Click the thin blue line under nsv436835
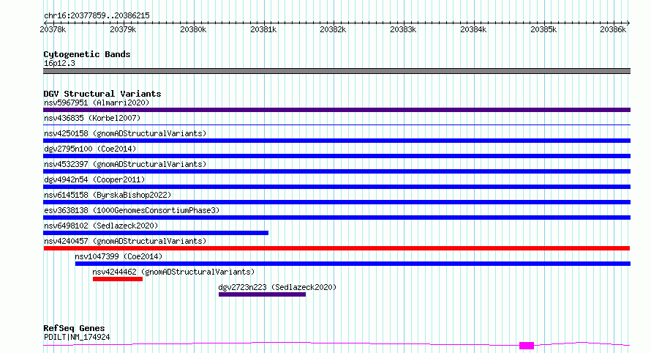The image size is (651, 353). 336,125
